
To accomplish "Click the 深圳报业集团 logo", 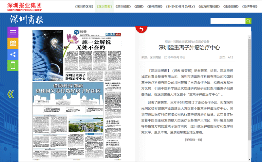I will click(24, 7).
